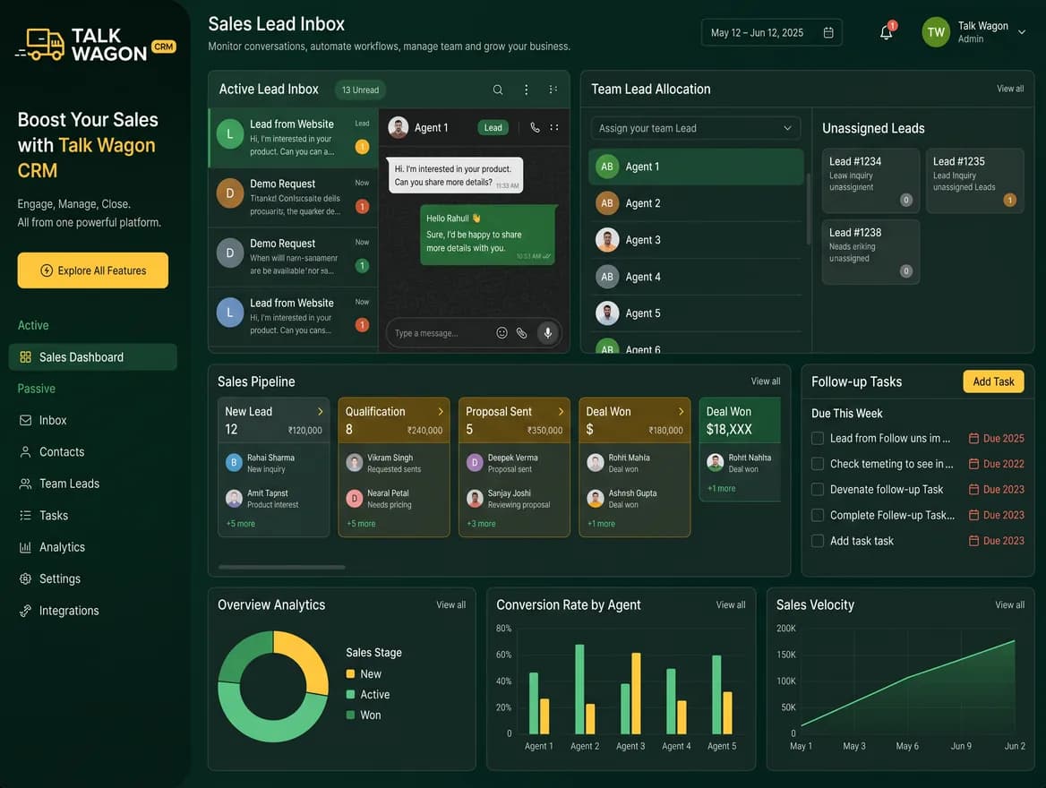Click Rahai Sharma avatar in New Lead
This screenshot has height=788, width=1046.
click(234, 462)
